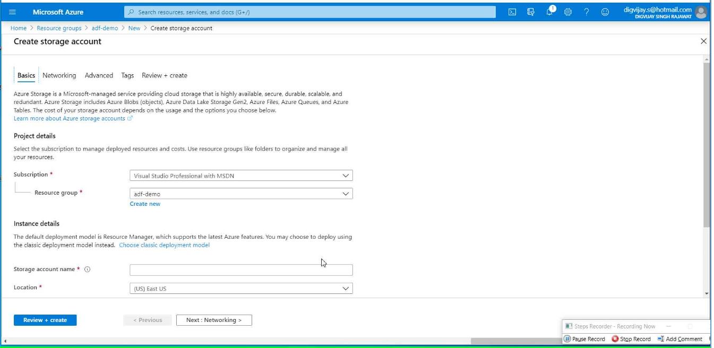Click the scroll up arrow of the form
Image resolution: width=714 pixels, height=348 pixels.
click(706, 58)
